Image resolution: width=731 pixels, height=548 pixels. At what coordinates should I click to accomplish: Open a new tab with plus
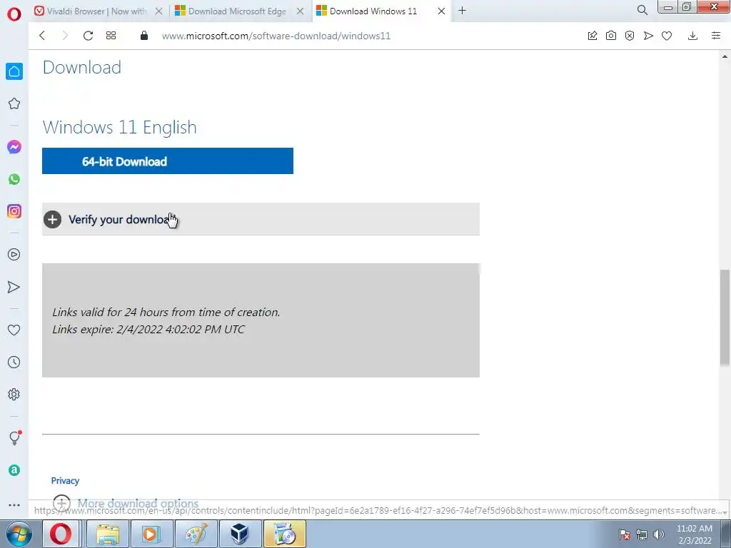(x=462, y=11)
